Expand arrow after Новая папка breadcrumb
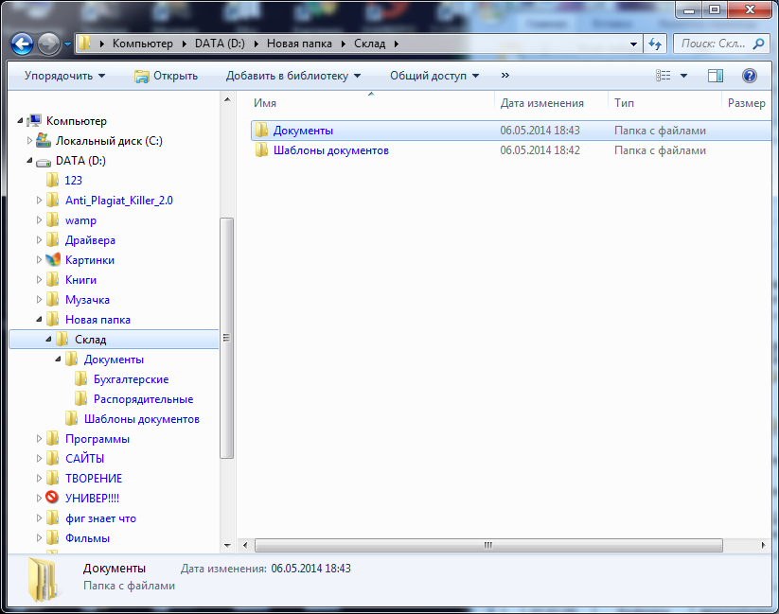779x614 pixels. click(344, 44)
